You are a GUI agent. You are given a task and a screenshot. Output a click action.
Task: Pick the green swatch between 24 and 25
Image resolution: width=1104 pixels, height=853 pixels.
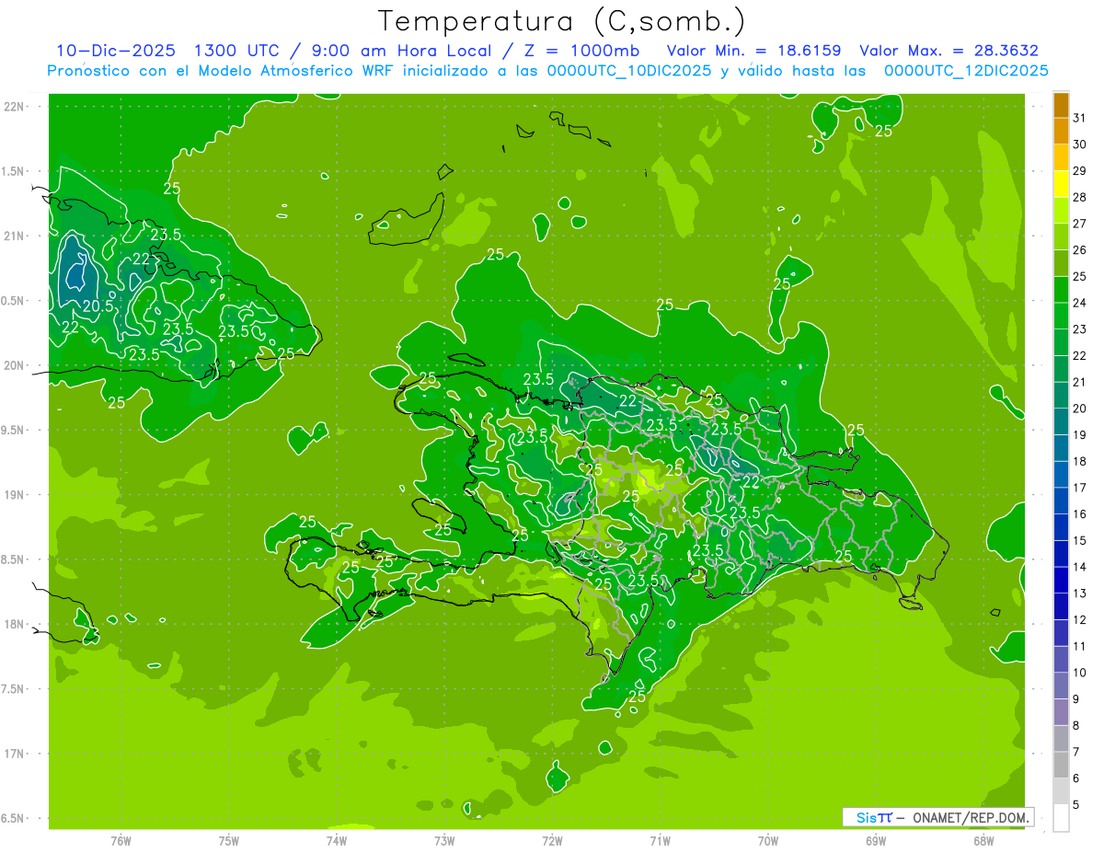(x=1061, y=290)
